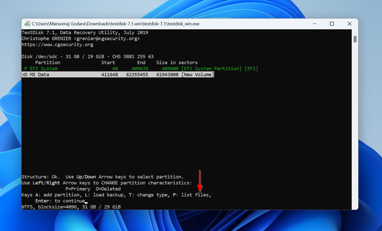The image size is (382, 231).
Task: Click the [EFI System Partition] label
Action: 212,69
